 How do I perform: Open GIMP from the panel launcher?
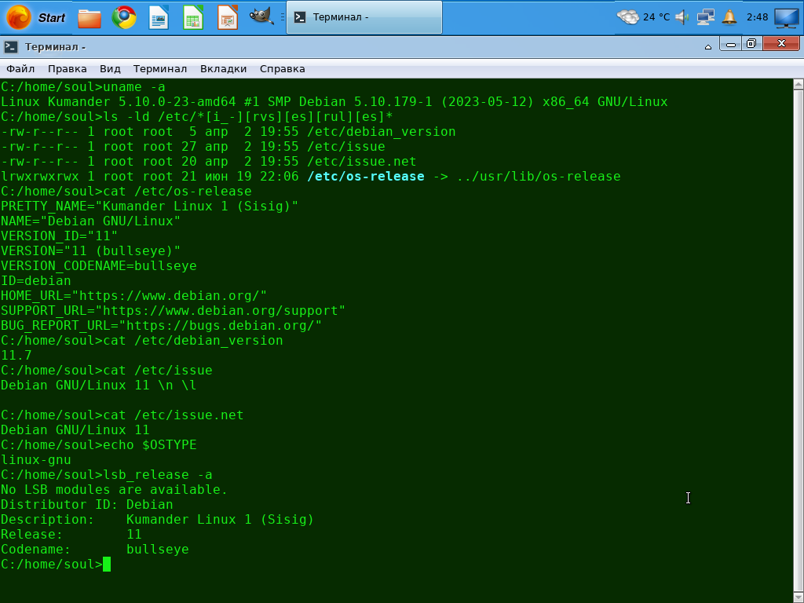point(261,16)
